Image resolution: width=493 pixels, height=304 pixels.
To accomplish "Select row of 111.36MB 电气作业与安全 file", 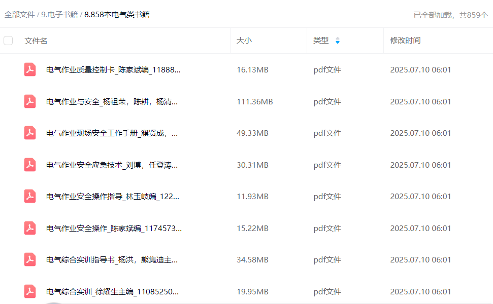I will (x=254, y=102).
